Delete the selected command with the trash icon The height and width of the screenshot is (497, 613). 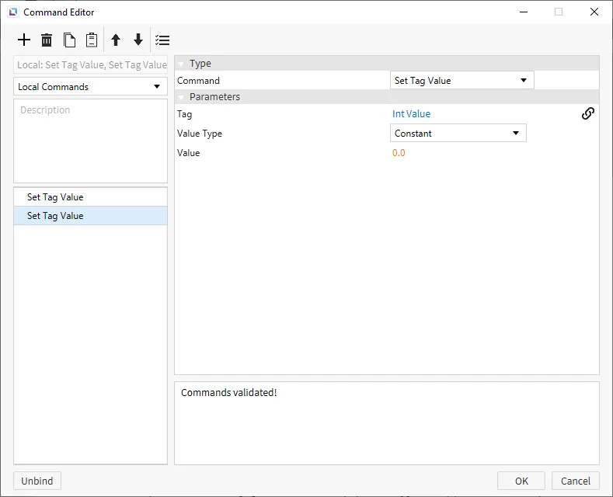47,40
